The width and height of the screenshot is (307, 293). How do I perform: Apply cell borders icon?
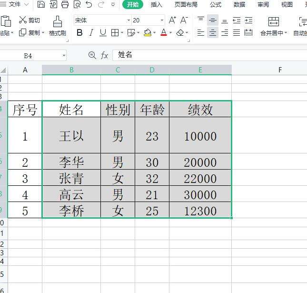coord(115,33)
